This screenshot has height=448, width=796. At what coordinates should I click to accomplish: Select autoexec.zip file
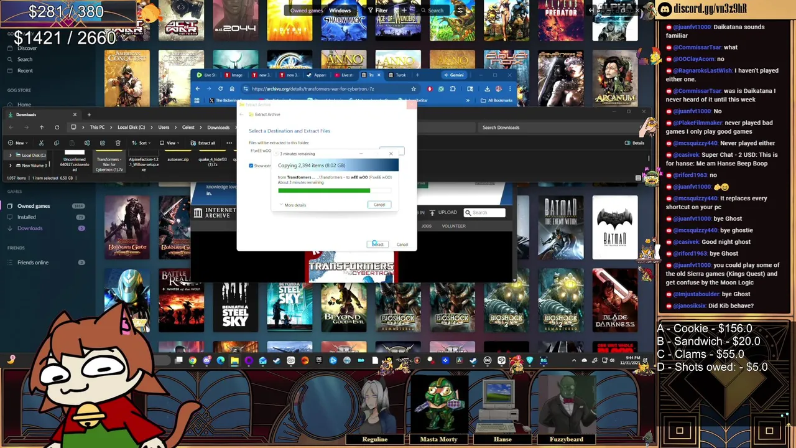[178, 159]
